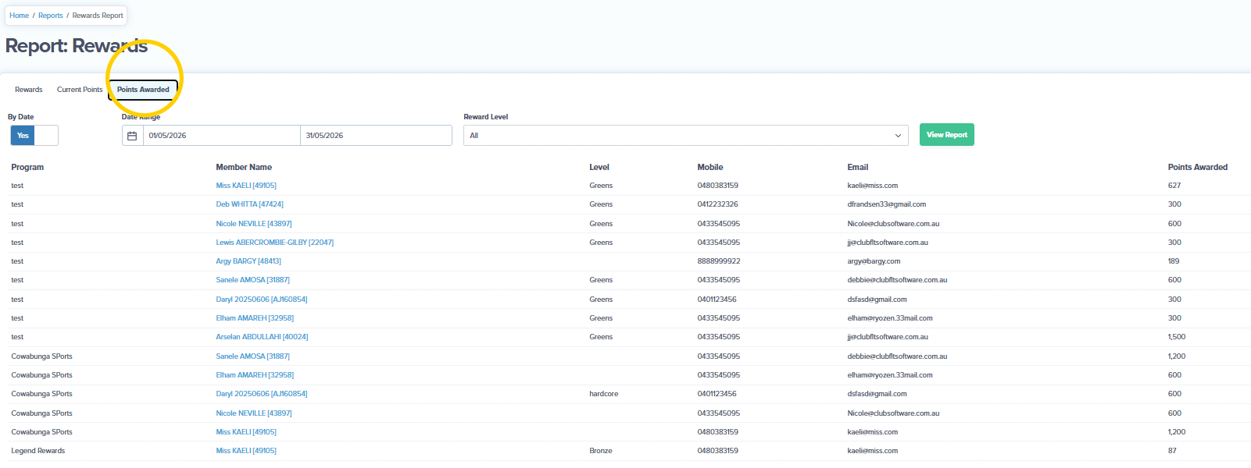
Task: Open the Reports breadcrumb link
Action: coord(51,16)
